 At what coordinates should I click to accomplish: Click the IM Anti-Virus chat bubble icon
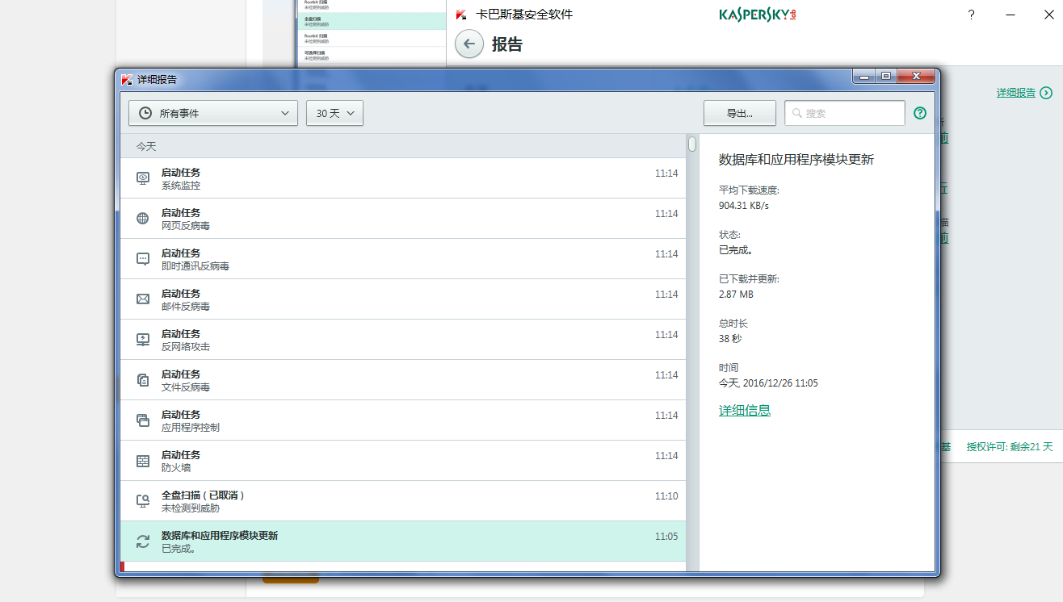click(x=143, y=259)
